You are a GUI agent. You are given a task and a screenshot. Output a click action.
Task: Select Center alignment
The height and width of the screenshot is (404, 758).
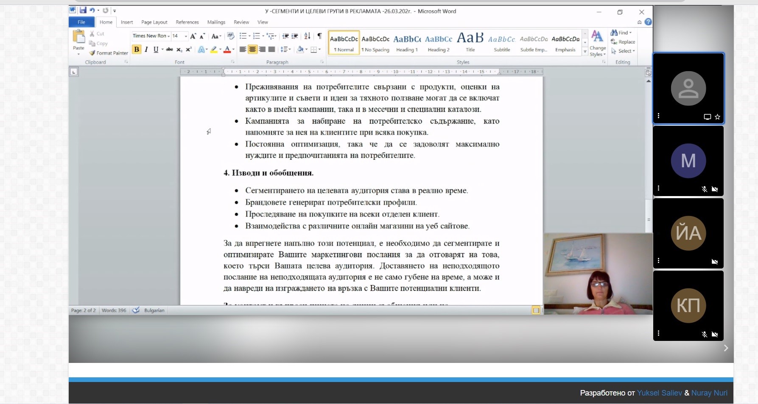pos(252,50)
